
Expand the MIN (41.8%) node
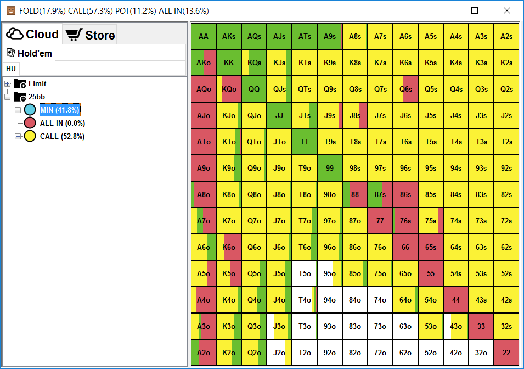pyautogui.click(x=18, y=110)
